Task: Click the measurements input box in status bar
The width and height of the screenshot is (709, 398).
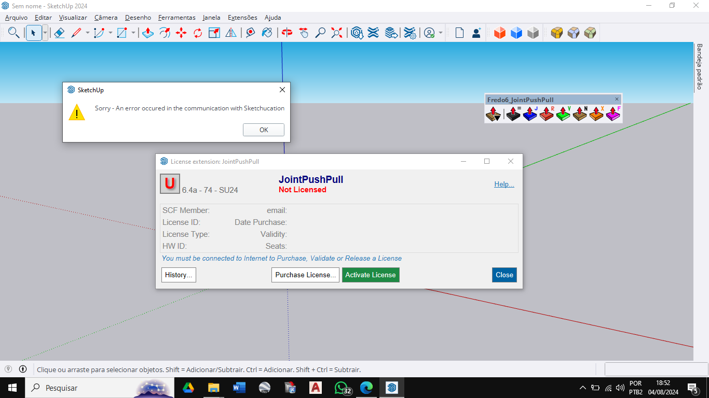Action: click(x=656, y=369)
